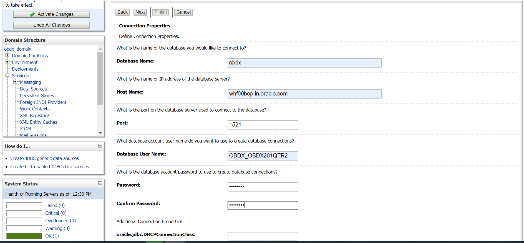Viewport: 524px width, 243px height.
Task: Expand the Messaging subtree
Action: tap(15, 82)
